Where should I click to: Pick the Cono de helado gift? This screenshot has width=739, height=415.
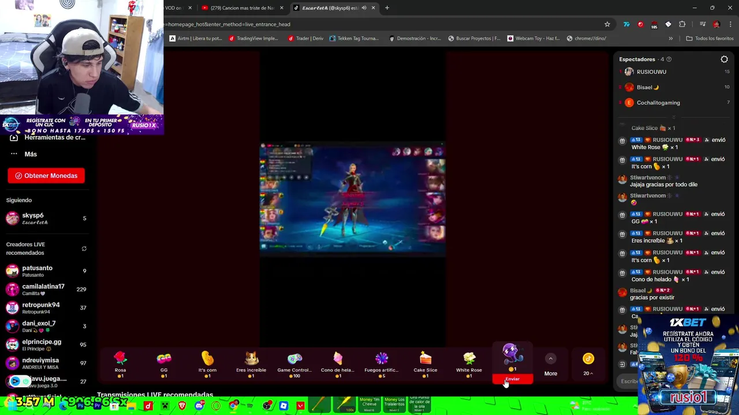338,364
